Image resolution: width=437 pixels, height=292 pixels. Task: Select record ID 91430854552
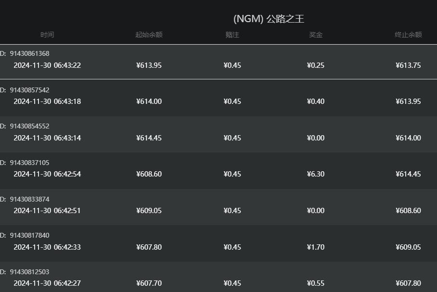[29, 126]
